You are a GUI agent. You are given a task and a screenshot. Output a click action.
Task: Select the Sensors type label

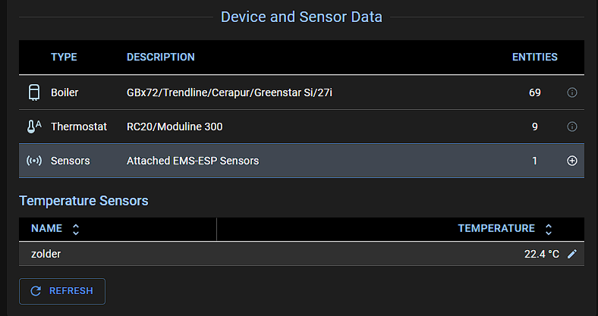(x=71, y=161)
